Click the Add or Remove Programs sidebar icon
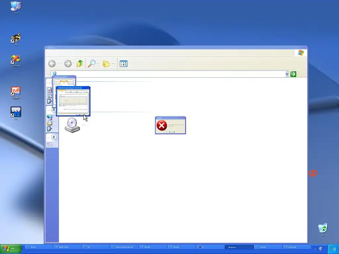This screenshot has height=254, width=339. click(50, 96)
